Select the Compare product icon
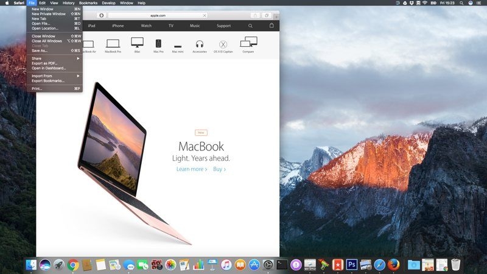 [248, 45]
